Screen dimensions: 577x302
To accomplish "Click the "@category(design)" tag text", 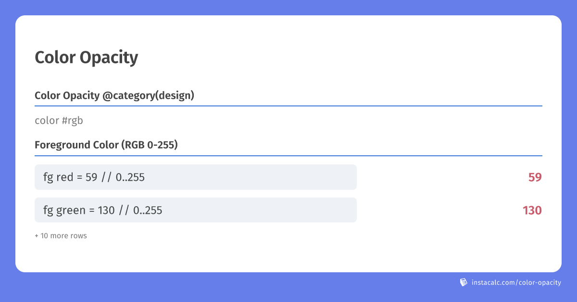I will 149,95.
